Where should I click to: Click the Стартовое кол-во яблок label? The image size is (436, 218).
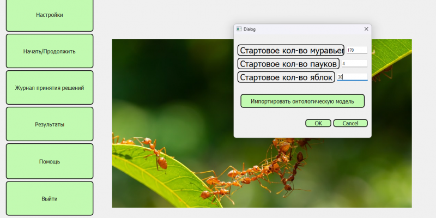pyautogui.click(x=286, y=77)
